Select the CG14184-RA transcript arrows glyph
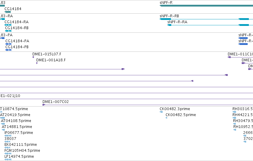253x161 pixels. (x=8, y=25)
